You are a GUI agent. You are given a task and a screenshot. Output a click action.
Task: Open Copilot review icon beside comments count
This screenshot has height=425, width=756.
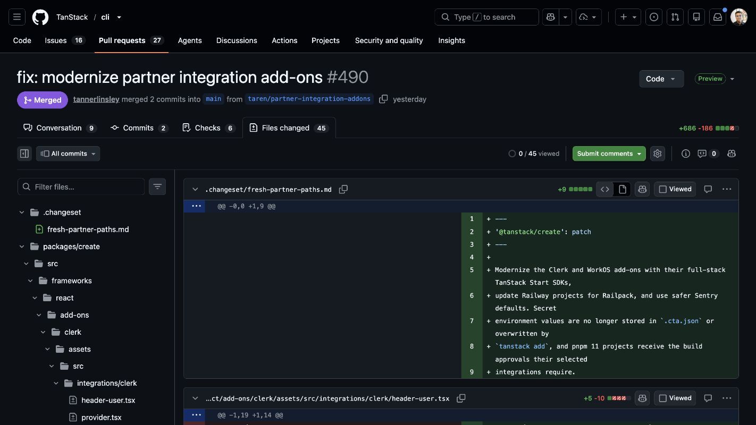732,154
